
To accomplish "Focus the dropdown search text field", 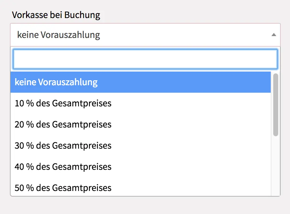I will tap(145, 59).
